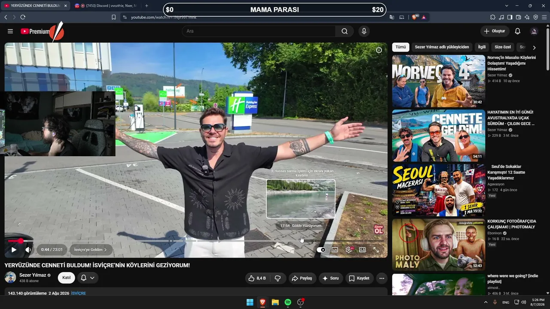Open more actions ellipsis under video
Screen dimensions: 550x309
[382, 278]
